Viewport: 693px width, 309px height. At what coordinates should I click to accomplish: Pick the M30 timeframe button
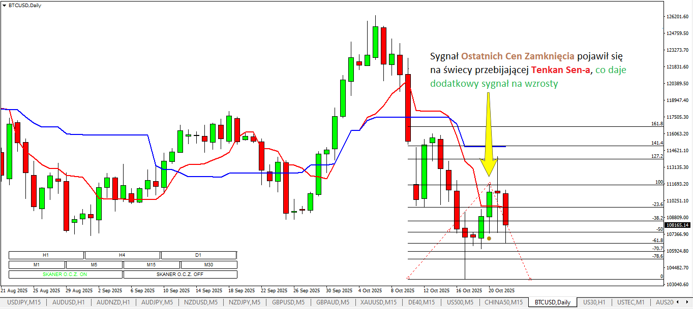click(x=208, y=265)
